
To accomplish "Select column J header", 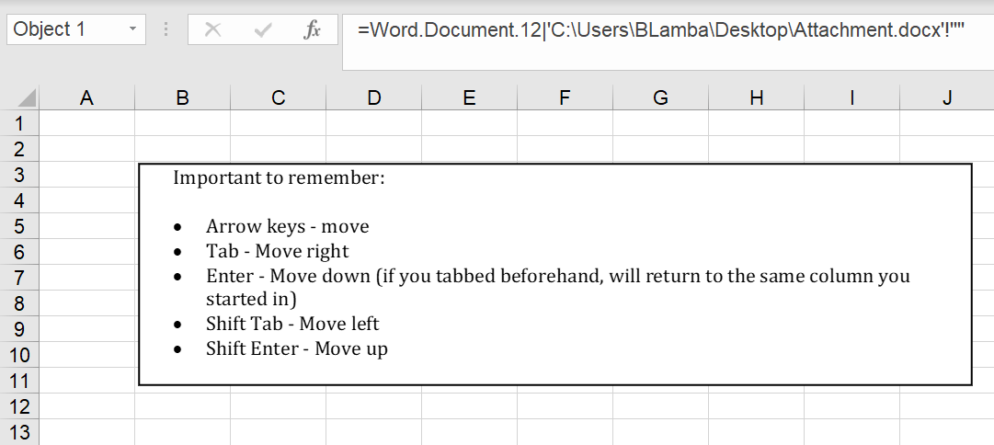I will (x=947, y=97).
